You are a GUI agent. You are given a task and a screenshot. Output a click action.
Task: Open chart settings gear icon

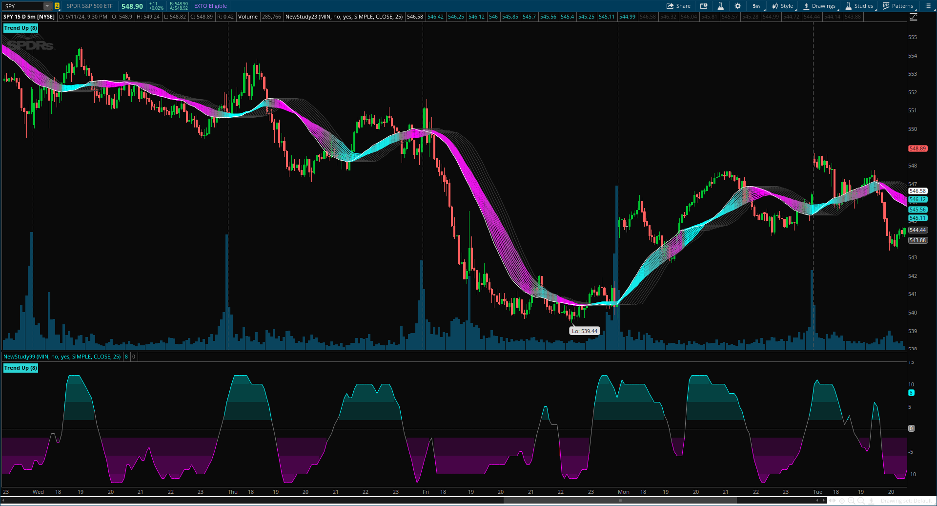737,6
